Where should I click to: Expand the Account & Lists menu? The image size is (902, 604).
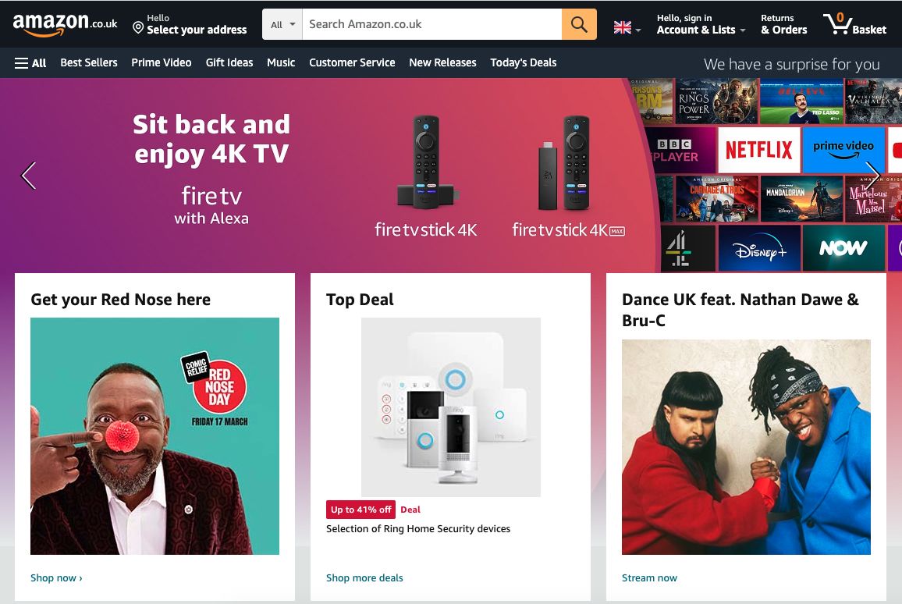(701, 24)
